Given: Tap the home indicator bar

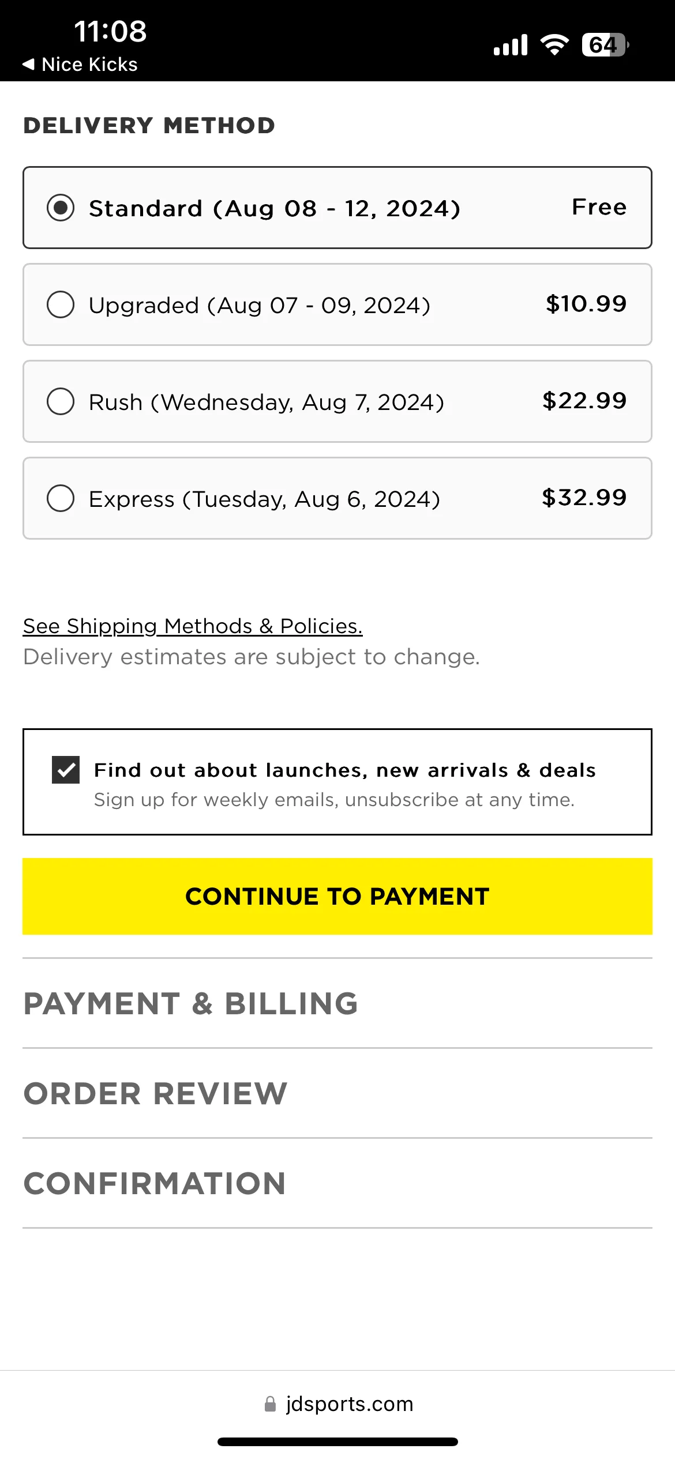Looking at the screenshot, I should tap(337, 1442).
